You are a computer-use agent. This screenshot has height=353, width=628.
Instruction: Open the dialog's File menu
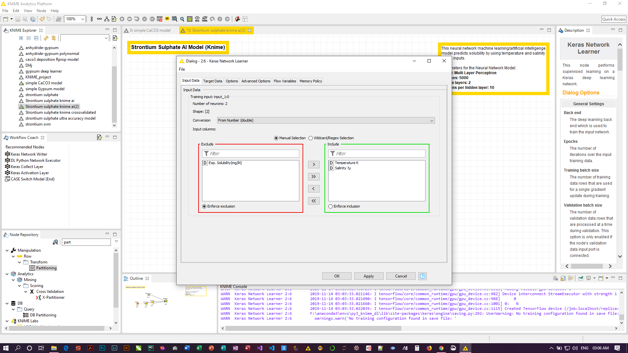point(182,69)
